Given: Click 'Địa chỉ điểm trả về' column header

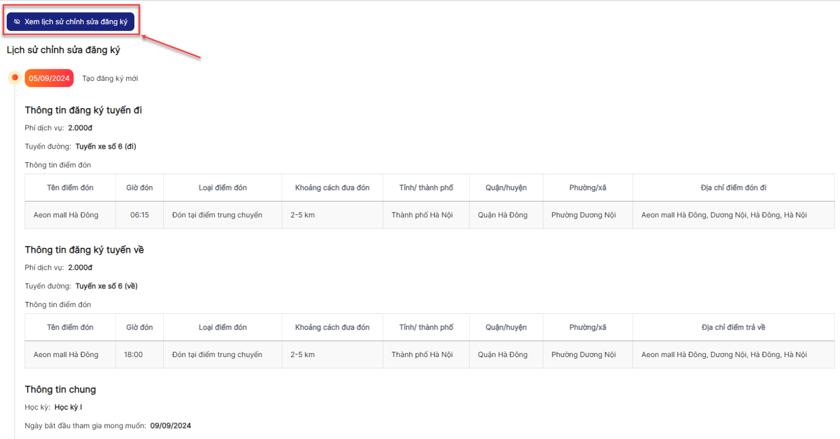Looking at the screenshot, I should tap(733, 327).
